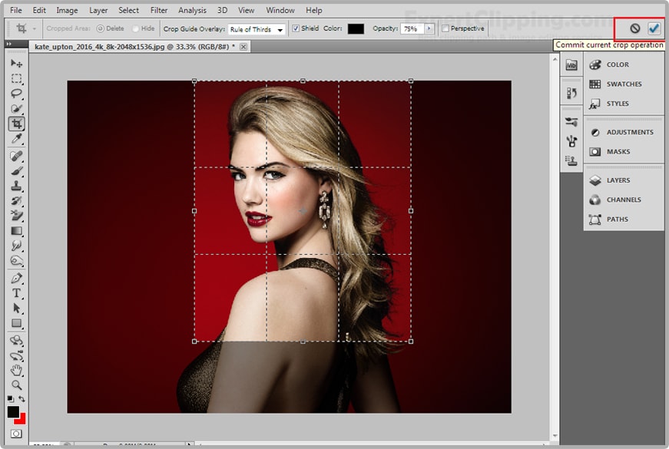Open the Image menu

67,10
